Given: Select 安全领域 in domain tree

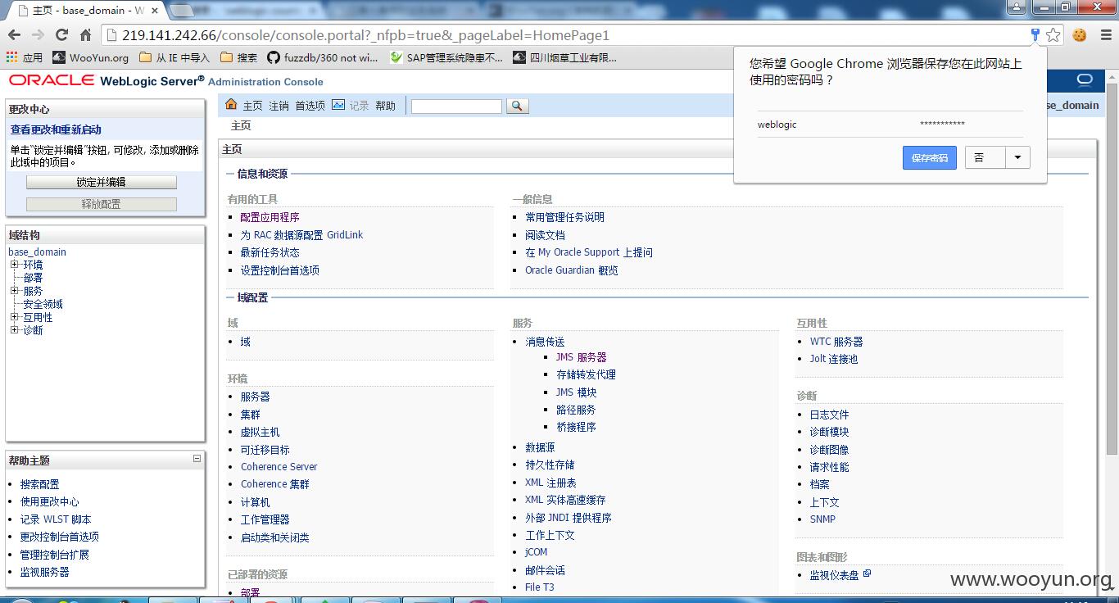Looking at the screenshot, I should pyautogui.click(x=43, y=304).
